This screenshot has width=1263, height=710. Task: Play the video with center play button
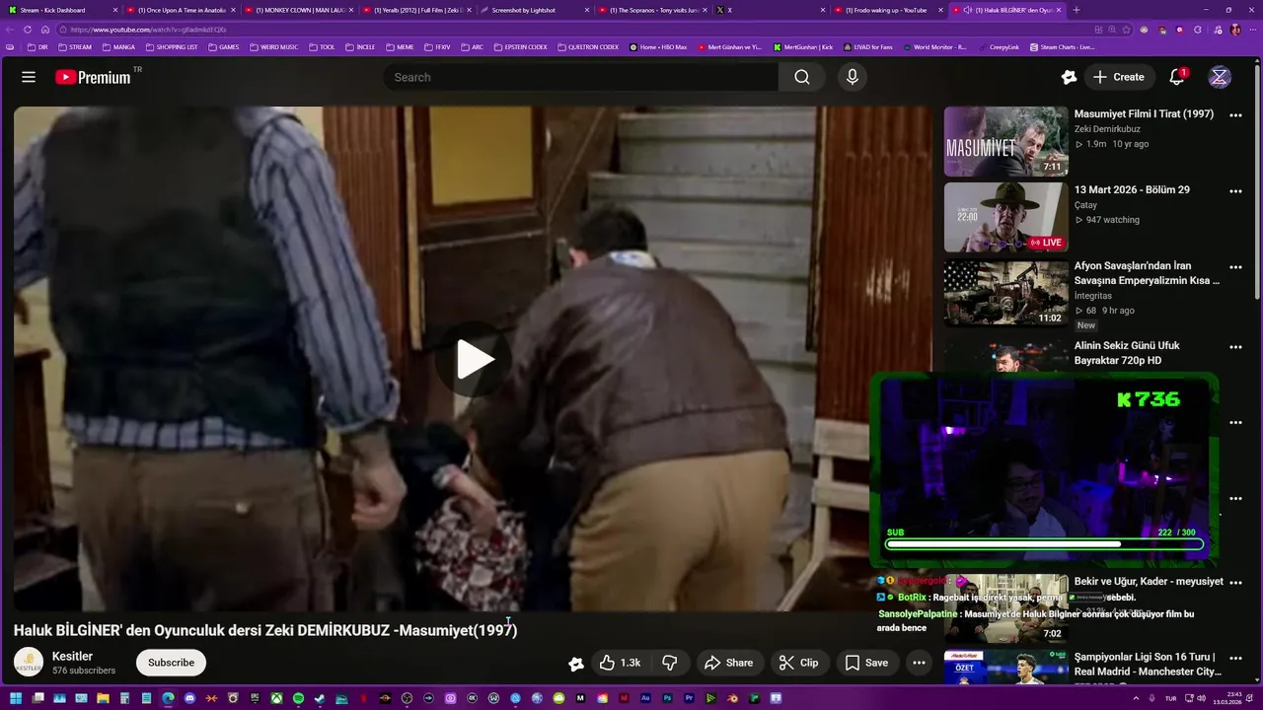click(475, 360)
